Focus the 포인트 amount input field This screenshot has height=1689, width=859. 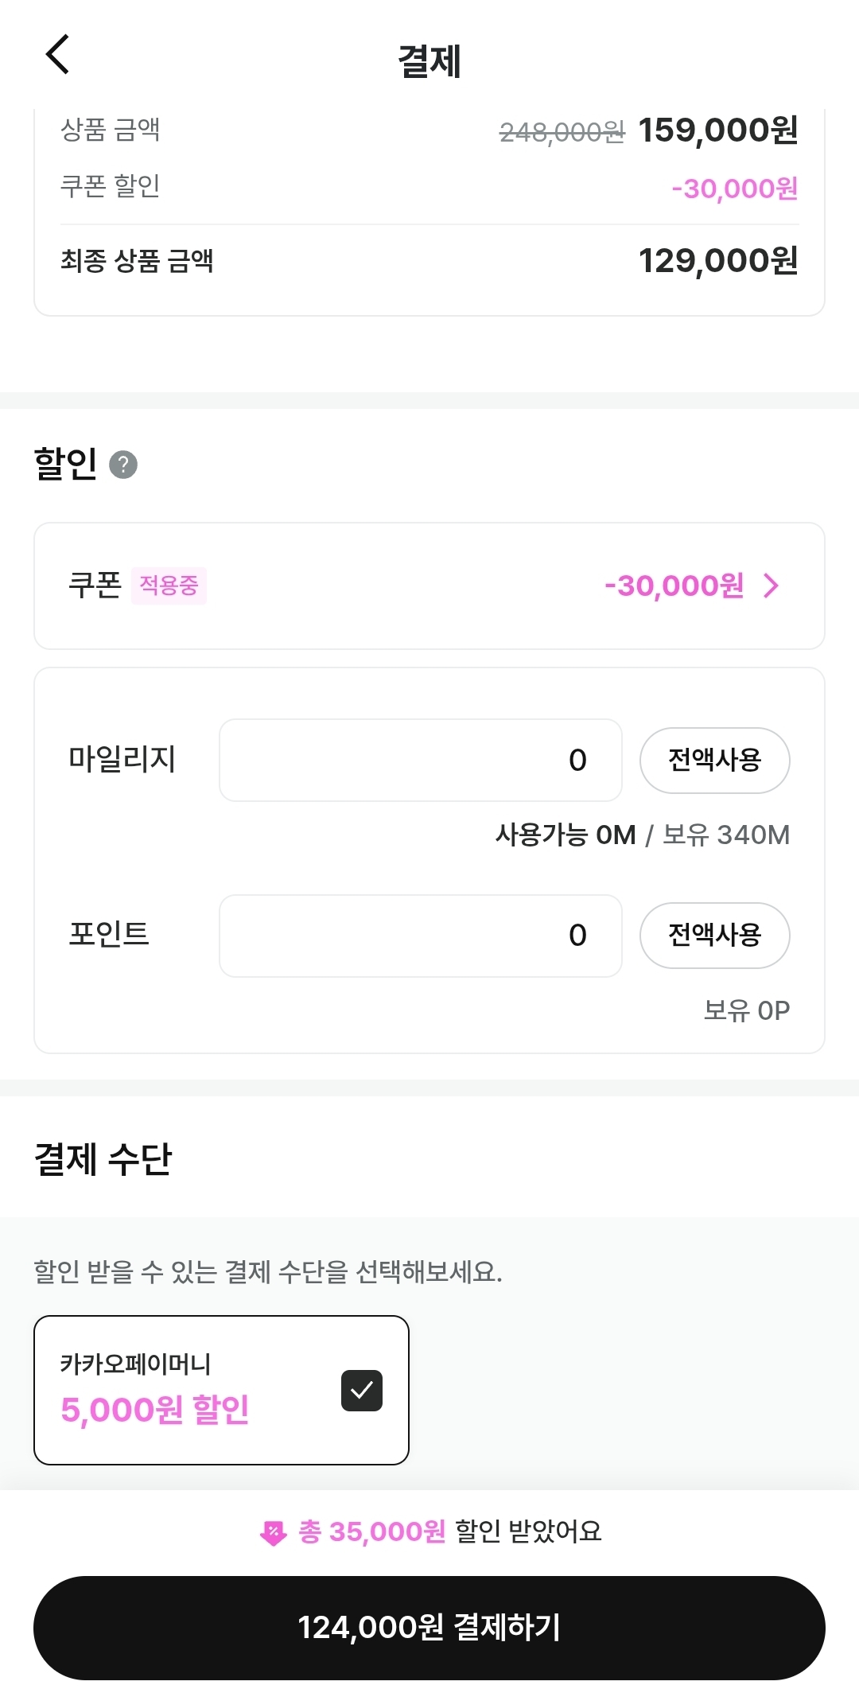(420, 936)
